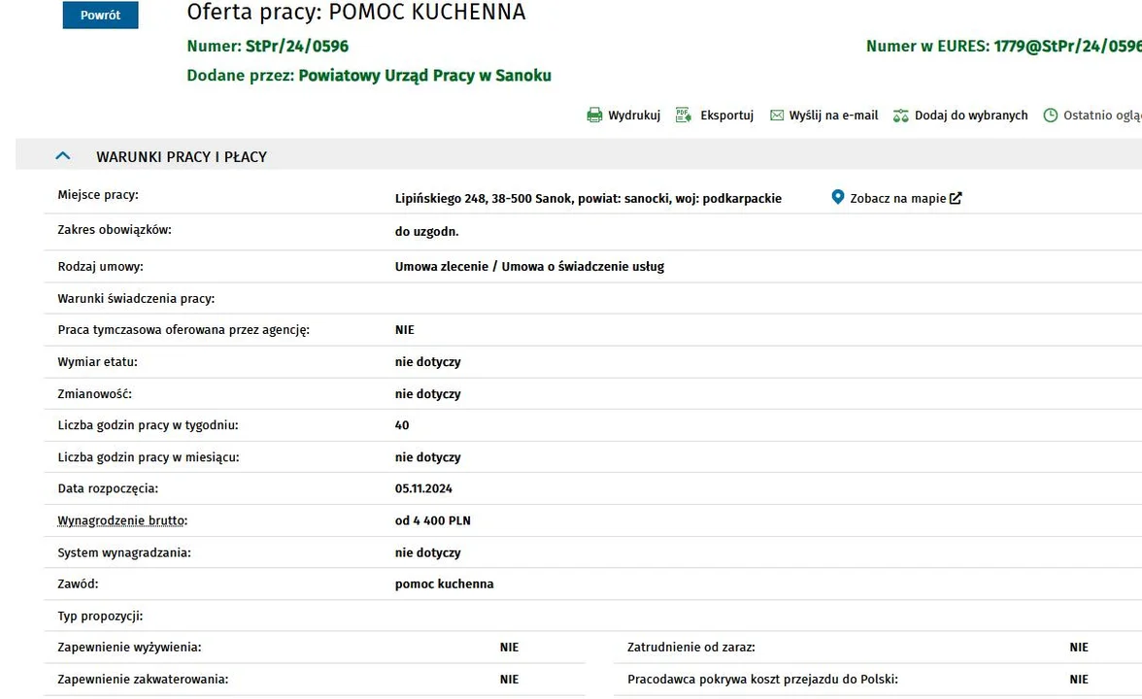Click the Wynagrodzenie brutto label
This screenshot has height=699, width=1142.
coord(121,521)
